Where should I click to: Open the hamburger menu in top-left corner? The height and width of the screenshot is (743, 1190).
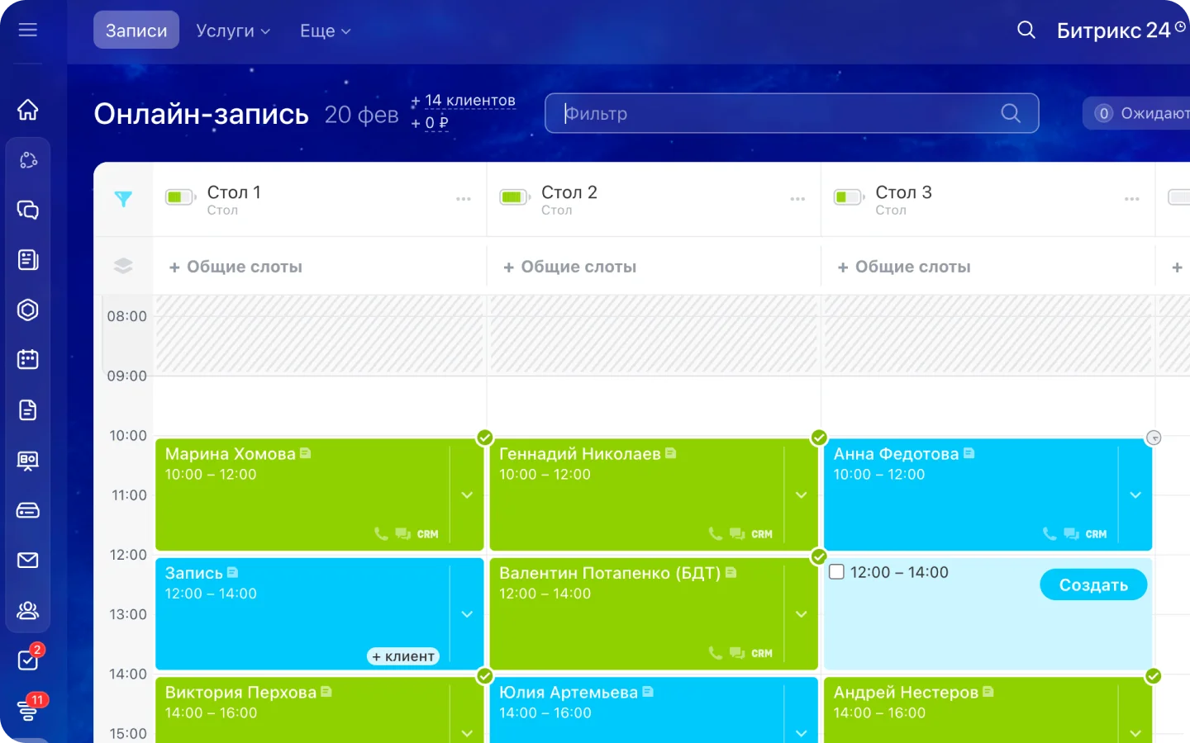point(28,31)
